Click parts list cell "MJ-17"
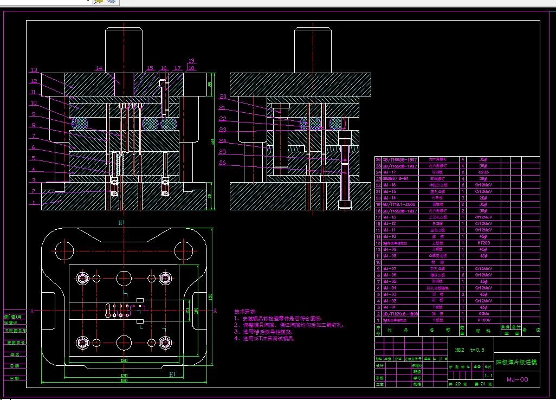 click(389, 172)
